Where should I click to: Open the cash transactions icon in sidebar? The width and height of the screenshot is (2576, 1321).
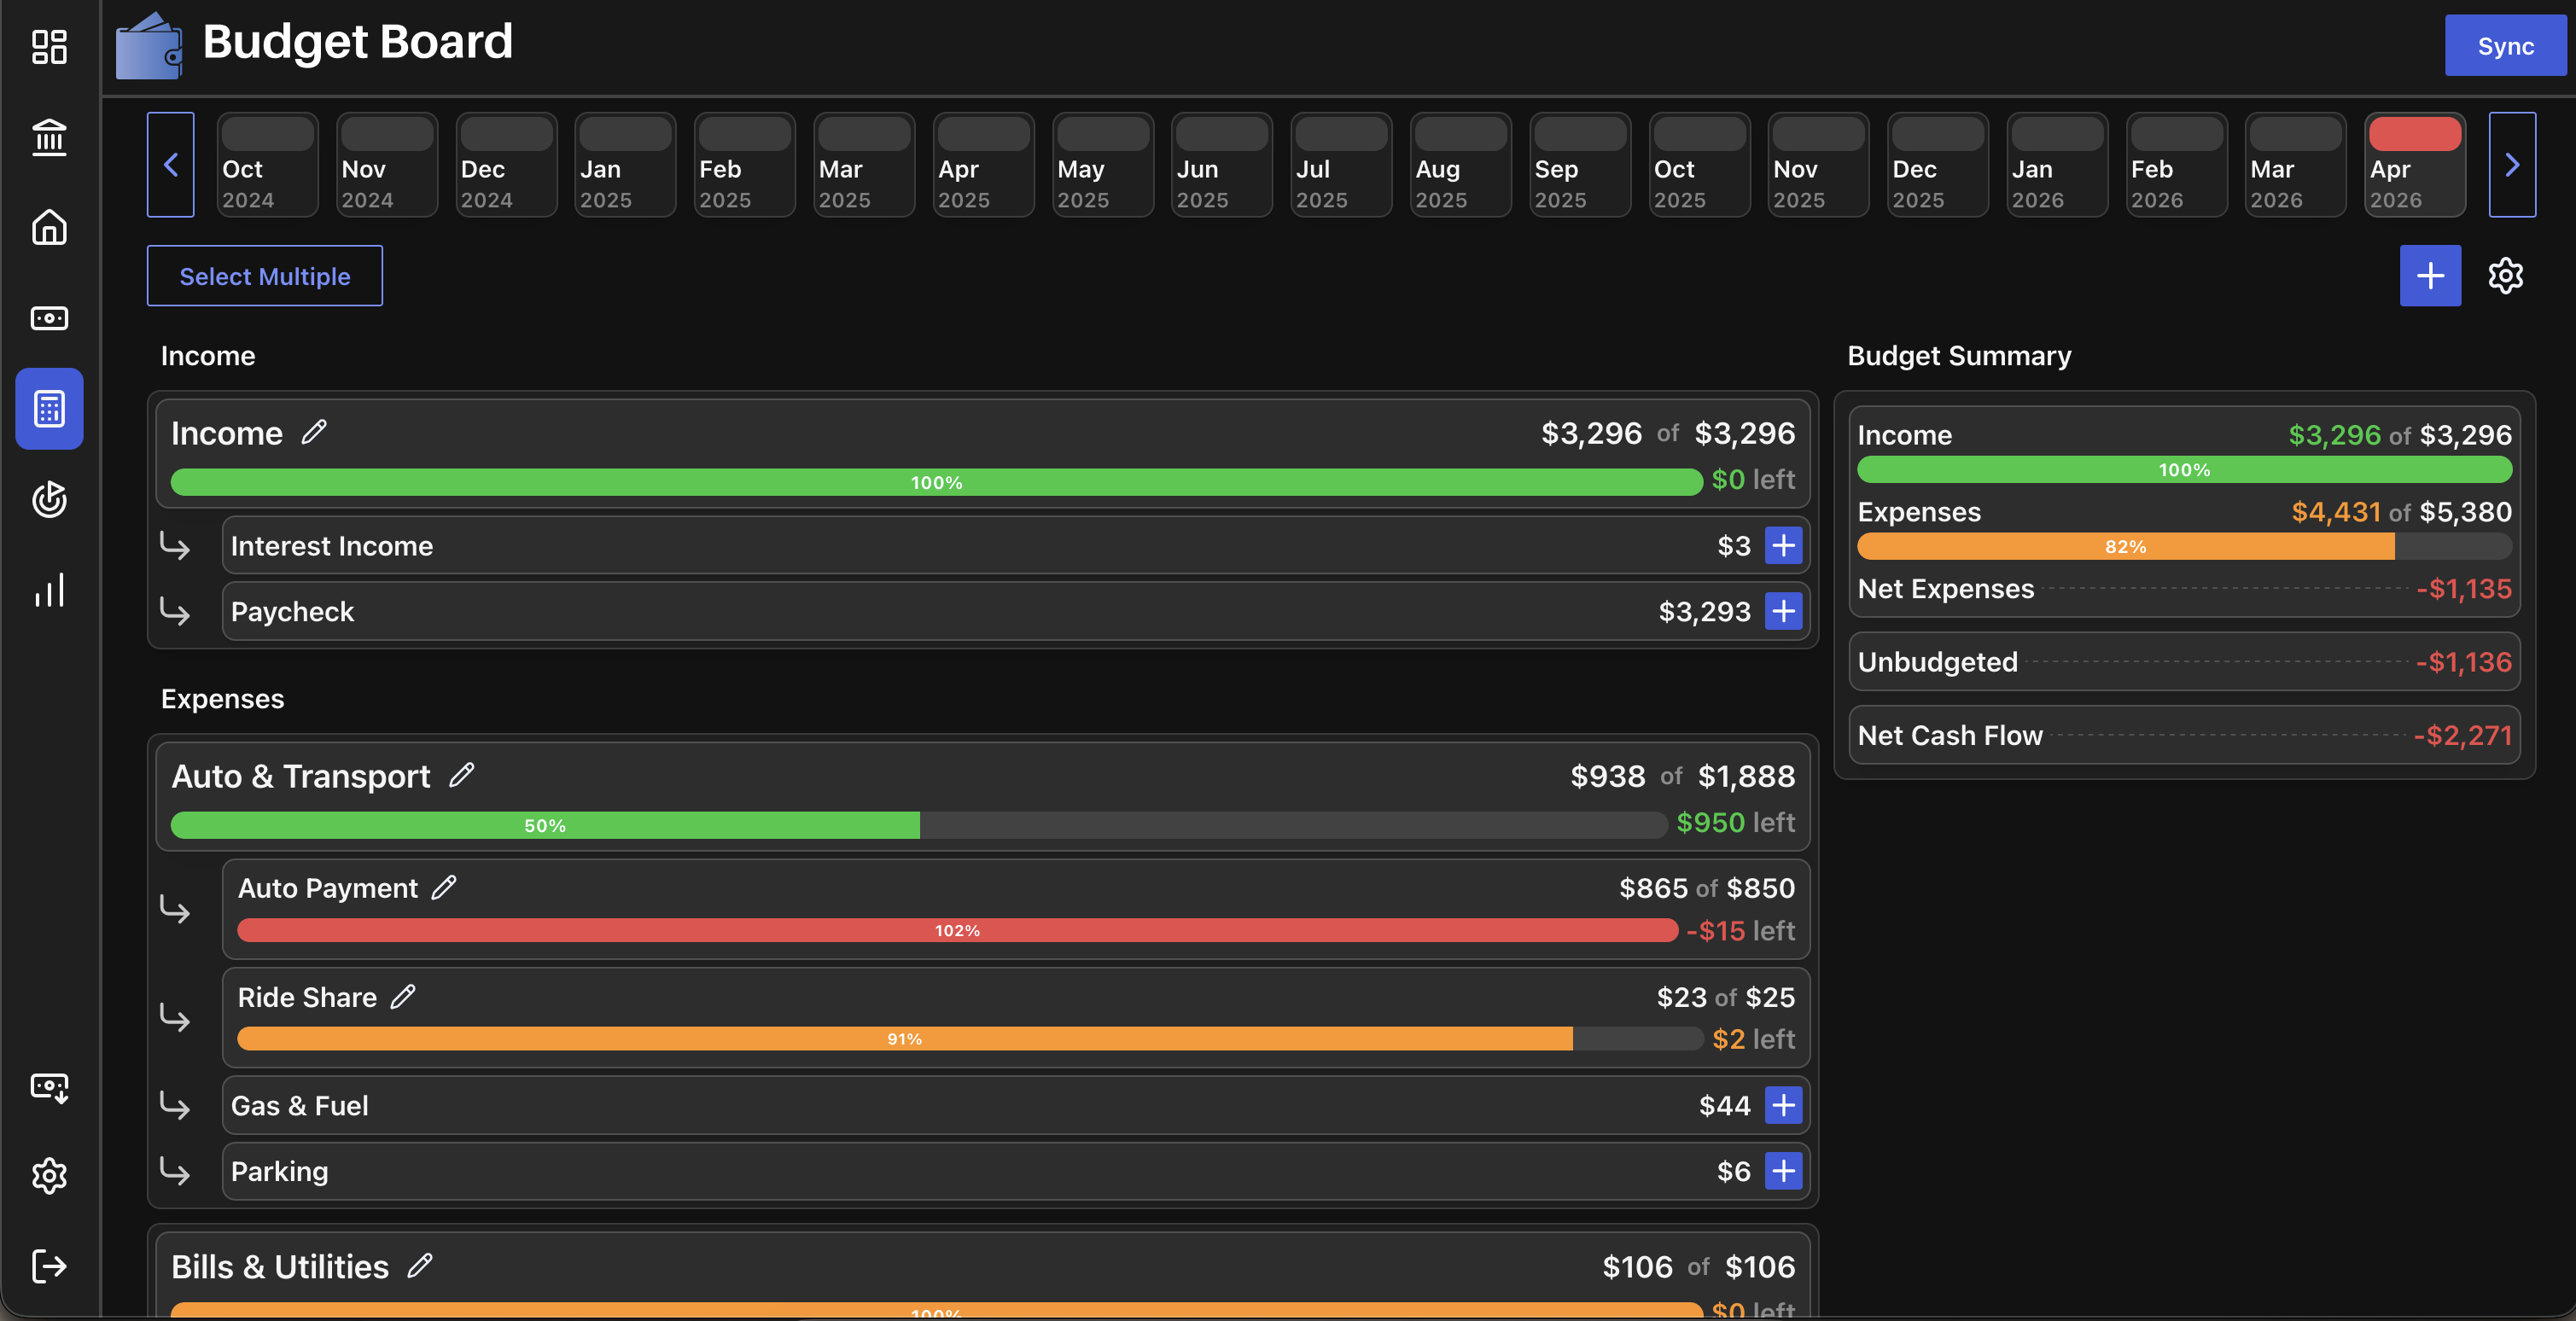(49, 318)
